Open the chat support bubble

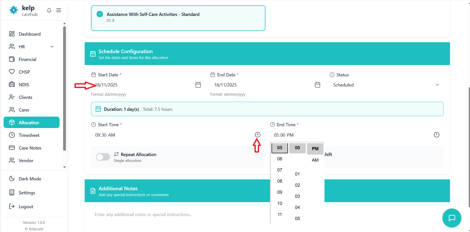(x=452, y=218)
